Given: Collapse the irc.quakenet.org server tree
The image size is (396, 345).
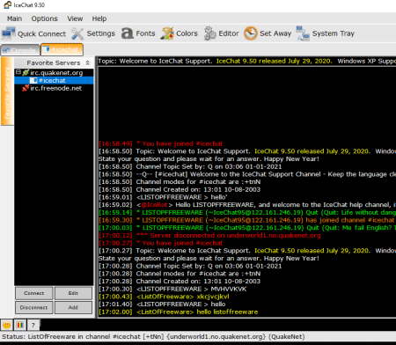Looking at the screenshot, I should point(18,72).
